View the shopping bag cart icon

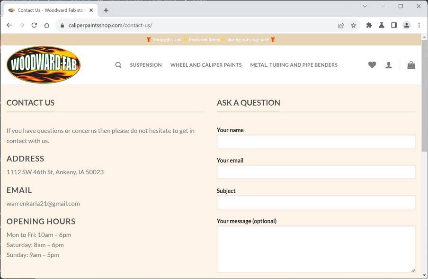tap(411, 65)
